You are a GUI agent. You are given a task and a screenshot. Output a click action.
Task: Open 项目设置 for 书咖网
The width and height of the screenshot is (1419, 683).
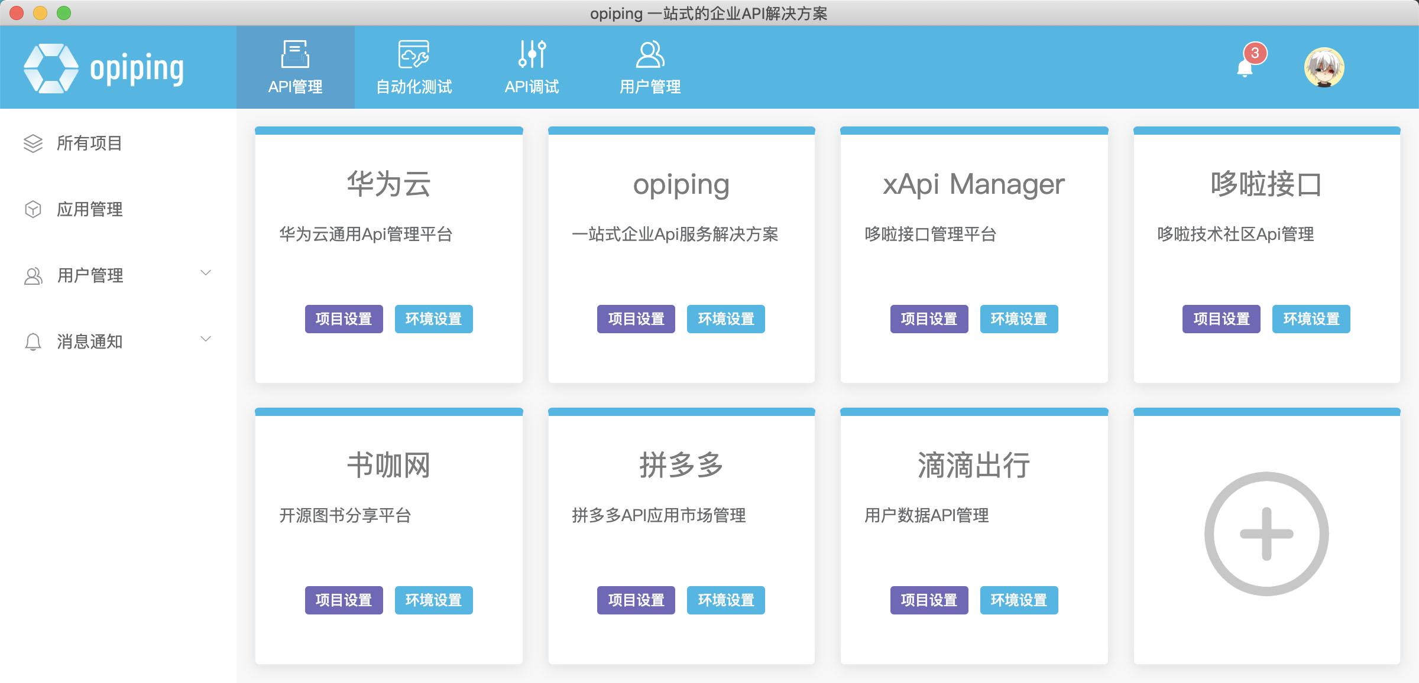[344, 600]
